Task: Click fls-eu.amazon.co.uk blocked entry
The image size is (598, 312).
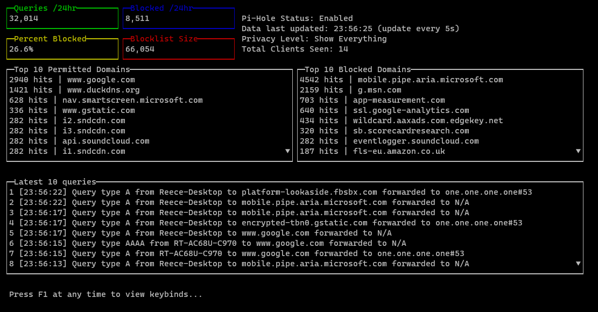Action: [399, 151]
